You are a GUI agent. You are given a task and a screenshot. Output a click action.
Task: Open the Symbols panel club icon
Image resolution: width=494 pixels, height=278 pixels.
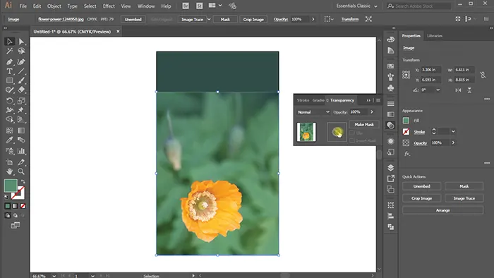pos(391,87)
